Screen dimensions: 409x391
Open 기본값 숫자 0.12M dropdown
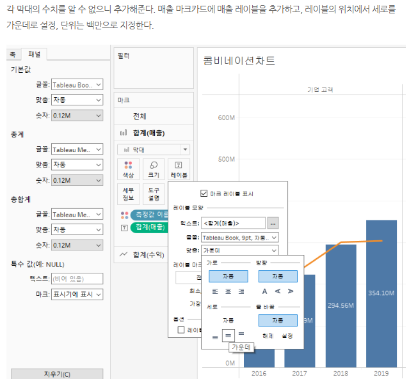[x=77, y=116]
